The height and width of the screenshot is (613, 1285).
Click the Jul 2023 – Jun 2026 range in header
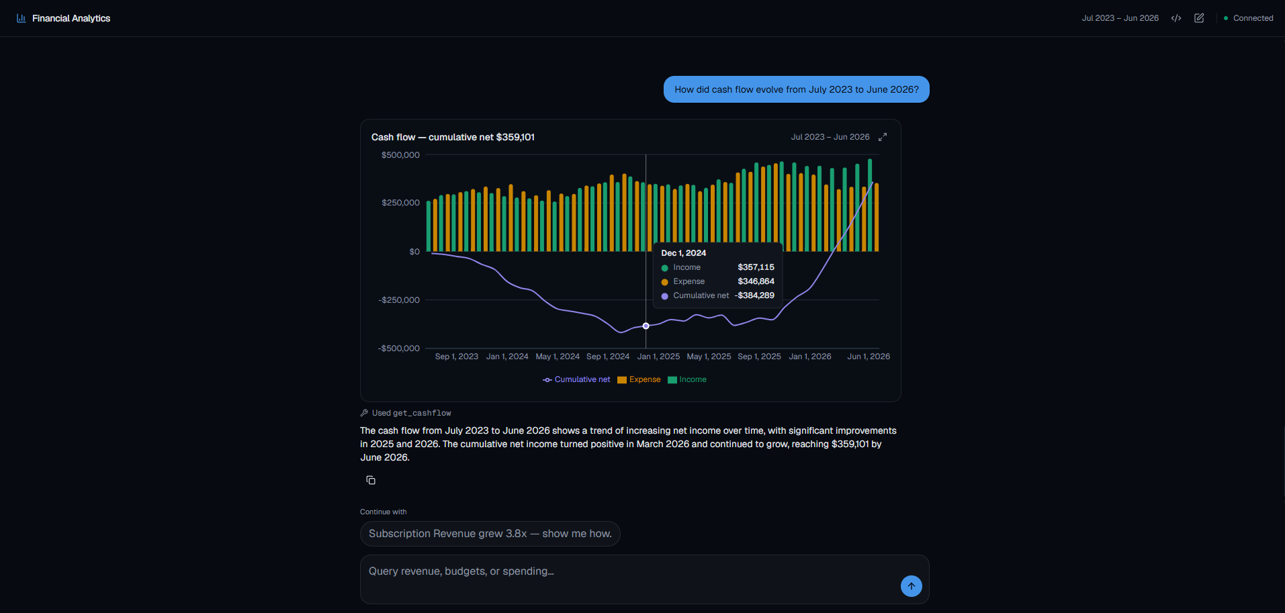[x=1120, y=18]
